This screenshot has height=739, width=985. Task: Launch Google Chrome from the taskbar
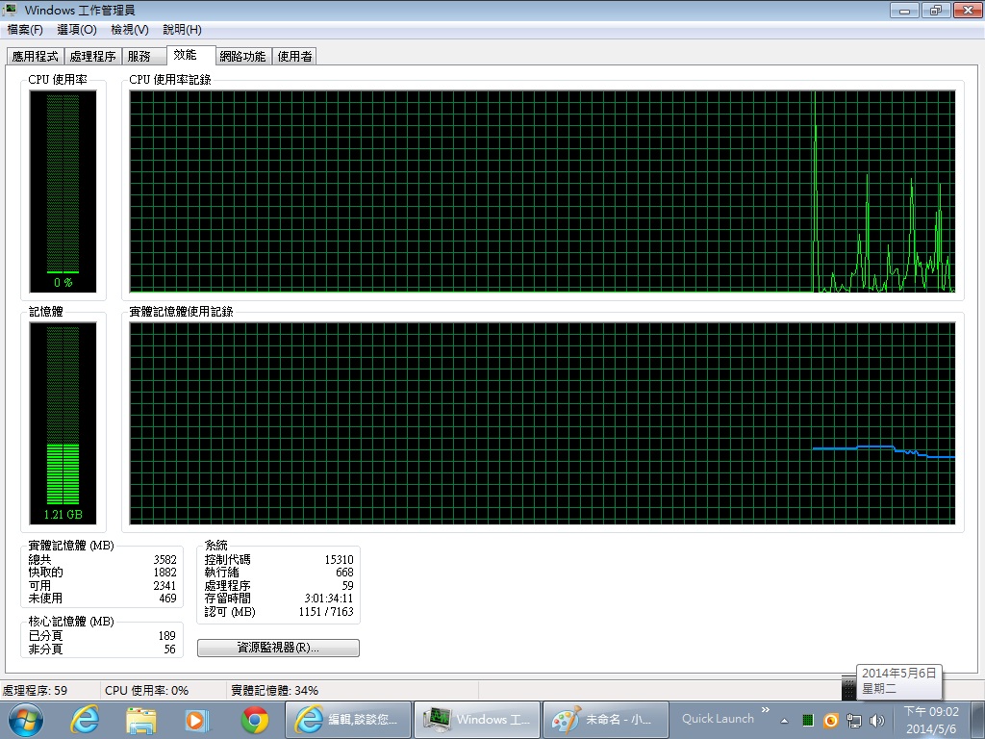(x=255, y=720)
